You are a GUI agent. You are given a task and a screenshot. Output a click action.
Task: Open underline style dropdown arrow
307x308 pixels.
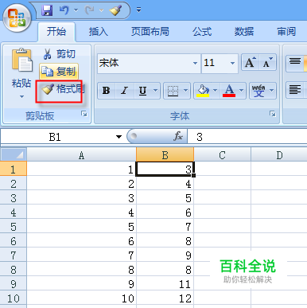pos(156,91)
